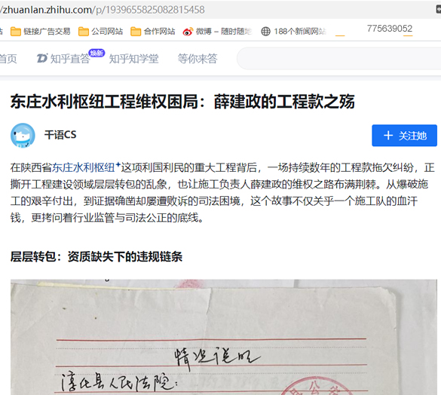Click the extension icon right of address bar

tap(439, 9)
